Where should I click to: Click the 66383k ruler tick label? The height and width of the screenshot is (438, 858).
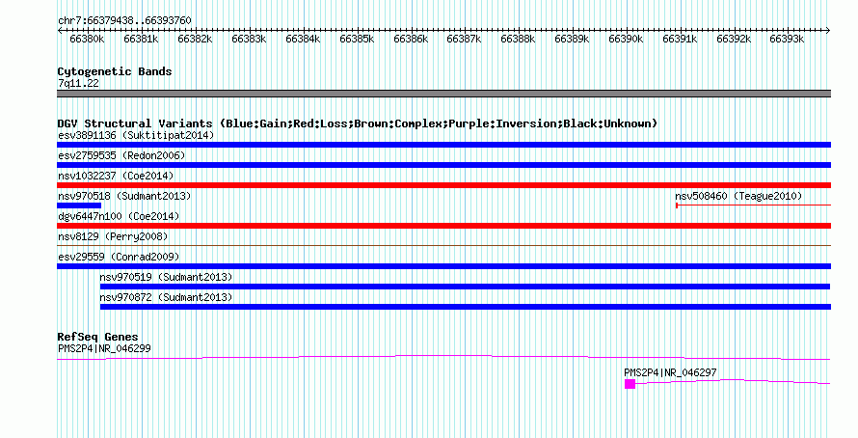click(x=249, y=39)
